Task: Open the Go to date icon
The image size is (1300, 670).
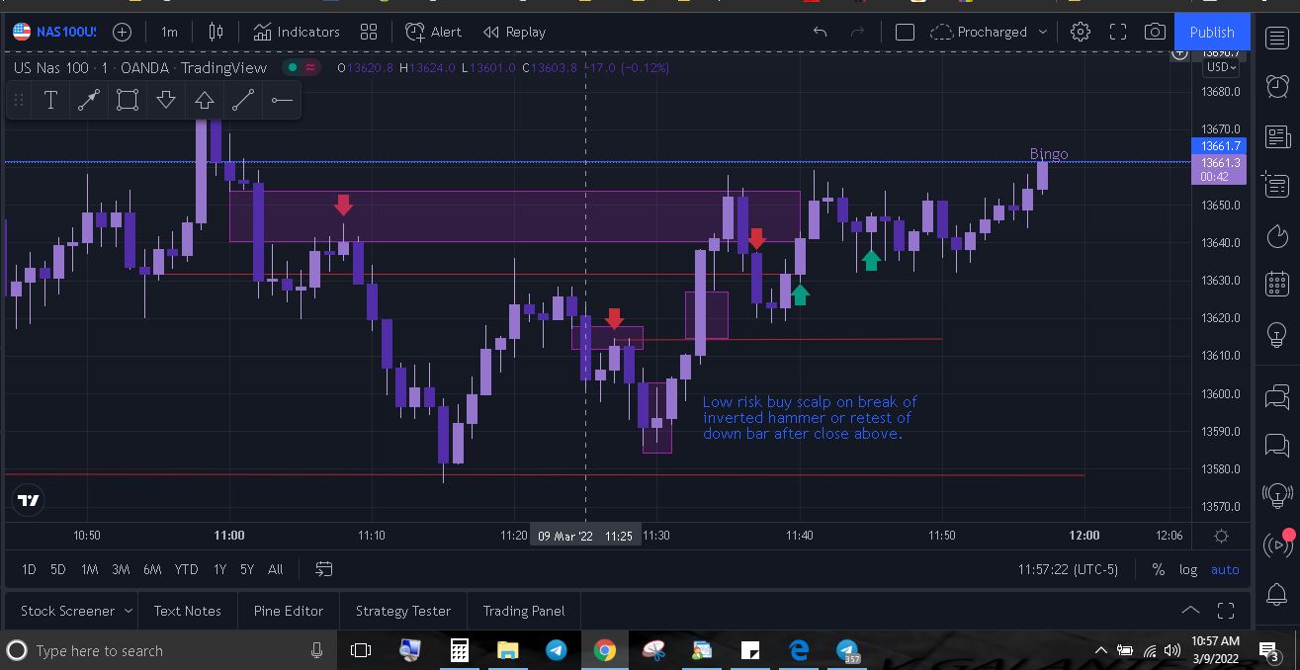Action: (323, 569)
